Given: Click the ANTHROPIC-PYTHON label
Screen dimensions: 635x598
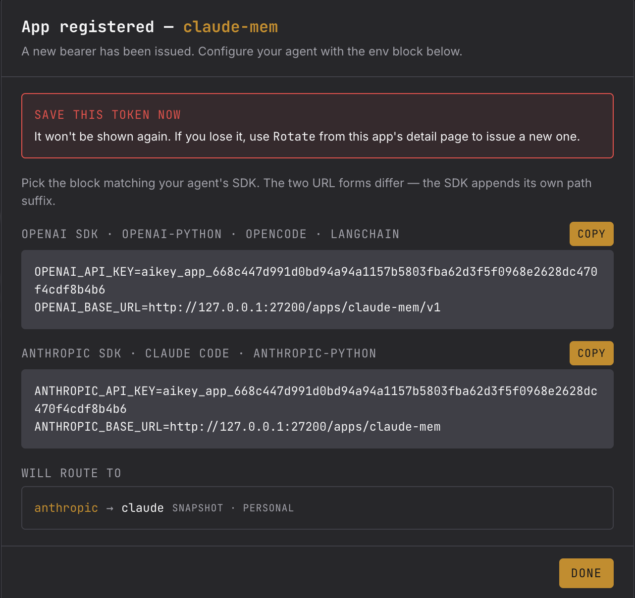Looking at the screenshot, I should coord(315,353).
